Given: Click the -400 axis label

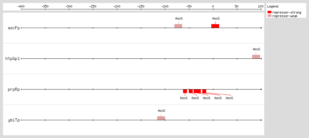Looking at the screenshot, I should (x=21, y=6).
